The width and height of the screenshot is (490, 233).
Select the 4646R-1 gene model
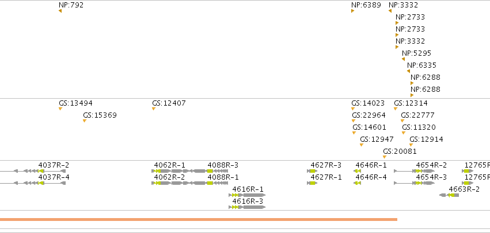pos(357,171)
